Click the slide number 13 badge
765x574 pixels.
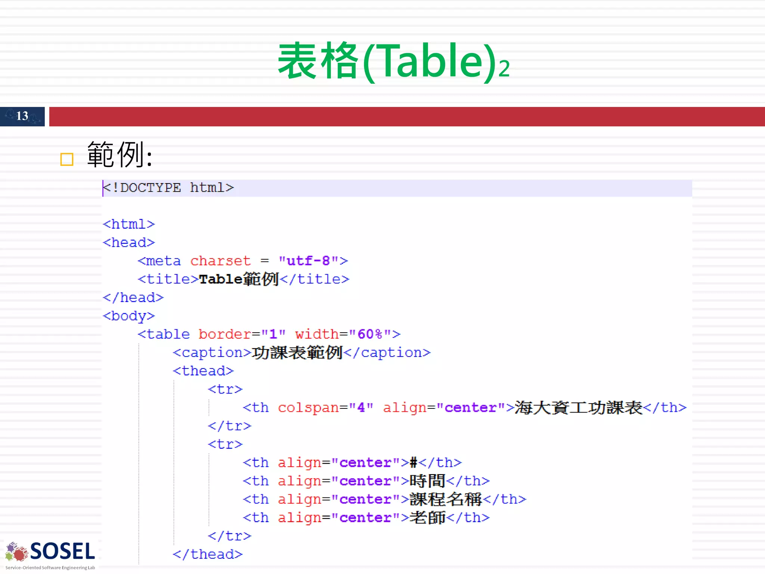coord(22,116)
